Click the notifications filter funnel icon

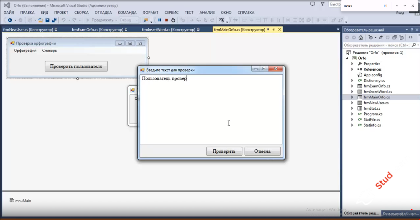(x=323, y=4)
